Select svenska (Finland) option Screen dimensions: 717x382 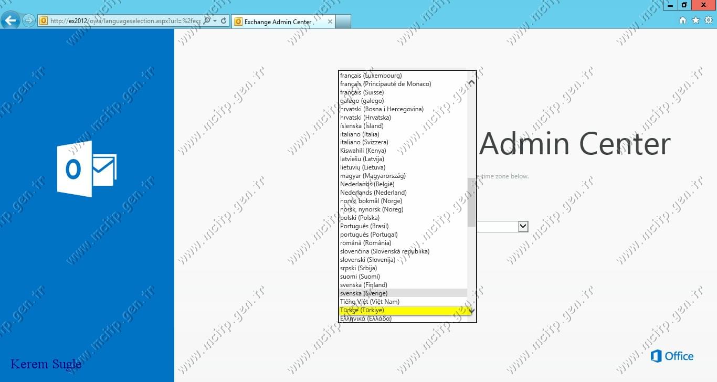point(403,285)
